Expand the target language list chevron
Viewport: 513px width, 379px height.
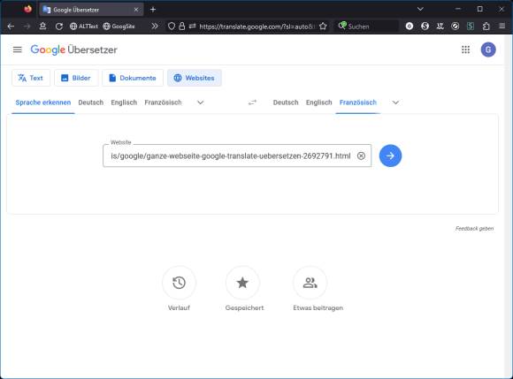(395, 102)
